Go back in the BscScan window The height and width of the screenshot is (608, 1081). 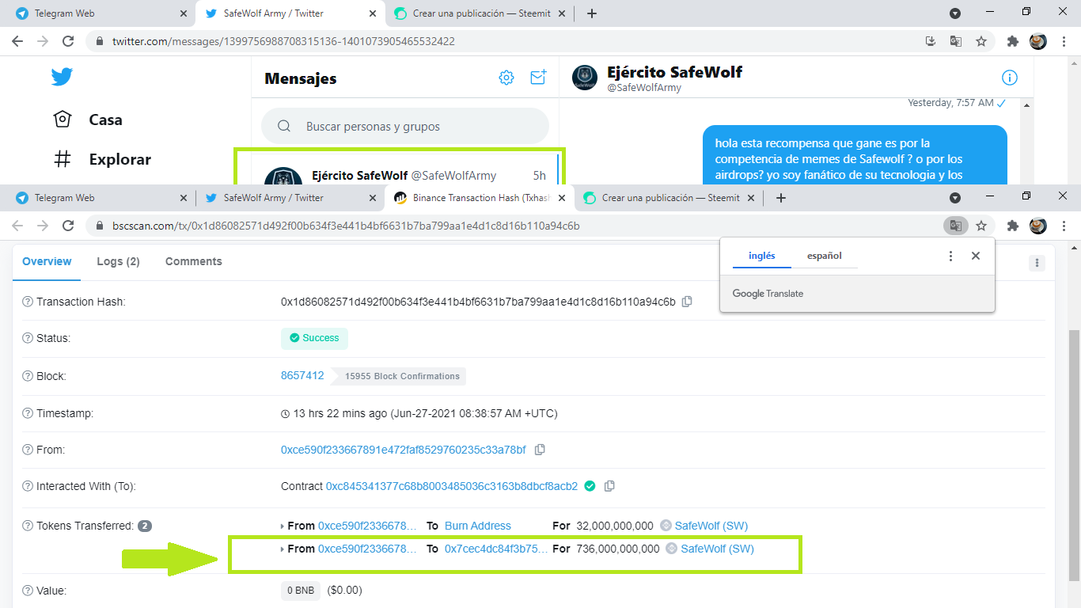(x=17, y=226)
